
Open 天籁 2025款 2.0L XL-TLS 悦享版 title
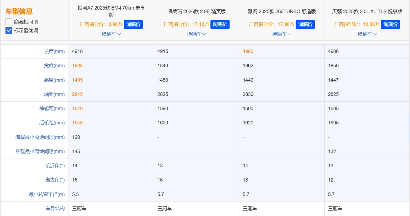367,11
